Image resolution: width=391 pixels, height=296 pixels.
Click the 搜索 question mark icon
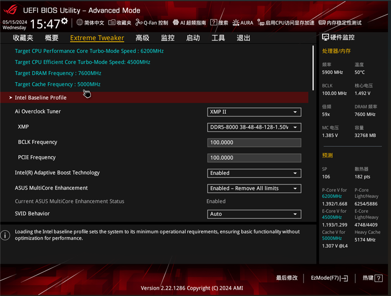[x=214, y=22]
